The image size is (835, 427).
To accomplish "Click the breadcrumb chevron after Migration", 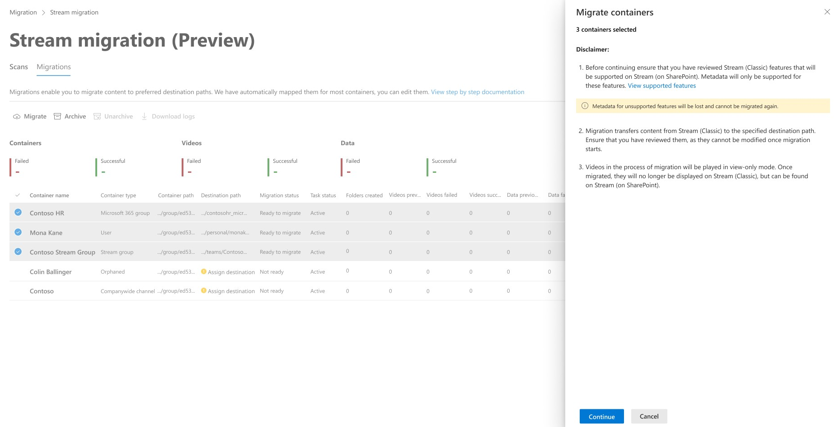I will click(44, 13).
